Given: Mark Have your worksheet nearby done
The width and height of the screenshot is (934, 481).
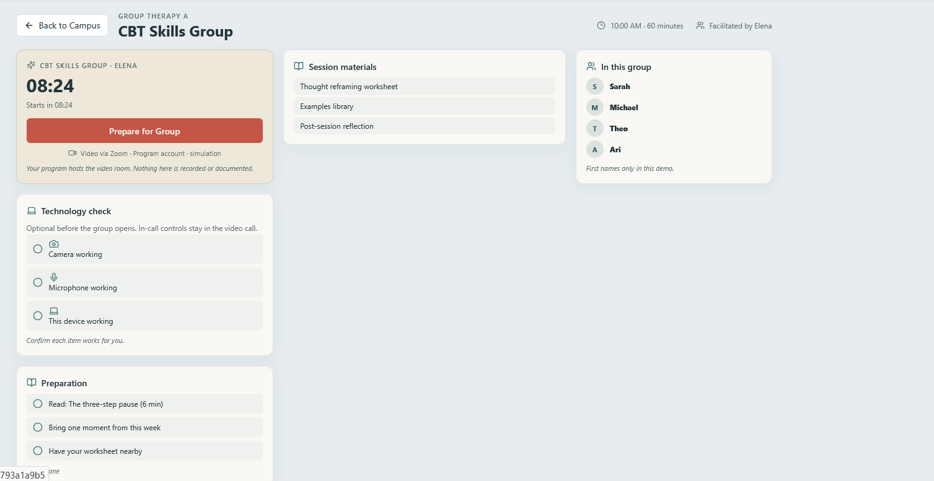Looking at the screenshot, I should 144,451.
